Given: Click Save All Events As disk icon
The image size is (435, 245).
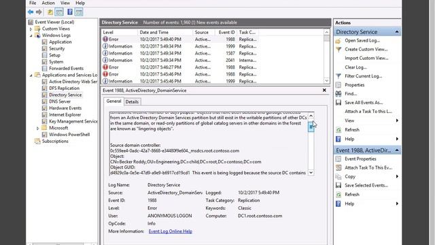Looking at the screenshot, I should point(338,103).
